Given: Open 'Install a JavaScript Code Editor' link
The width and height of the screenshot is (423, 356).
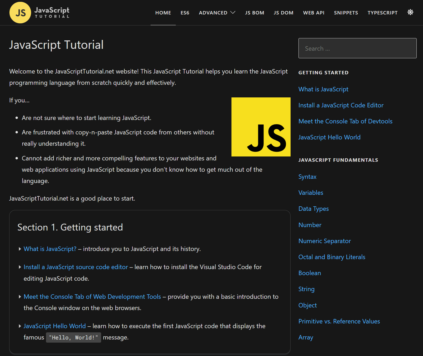Looking at the screenshot, I should (x=341, y=105).
